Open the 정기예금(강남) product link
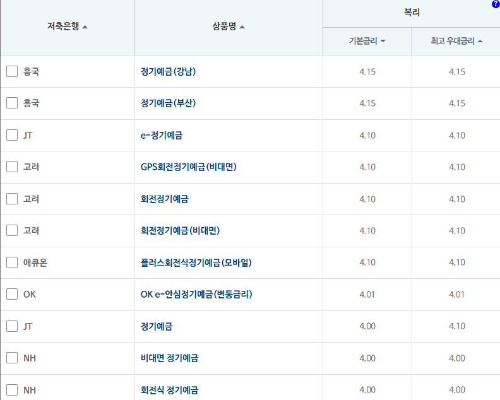This screenshot has width=500, height=400. click(x=168, y=71)
